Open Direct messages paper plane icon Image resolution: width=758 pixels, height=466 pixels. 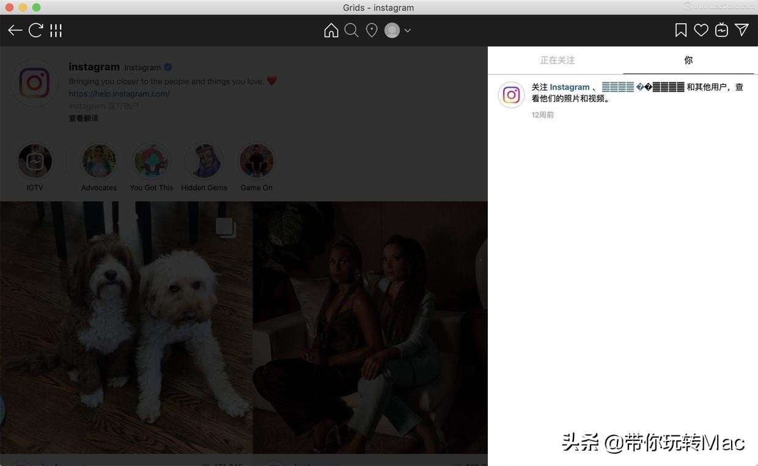(741, 29)
